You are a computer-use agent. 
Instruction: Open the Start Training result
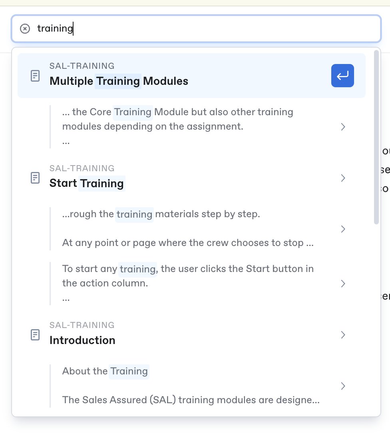pos(191,178)
